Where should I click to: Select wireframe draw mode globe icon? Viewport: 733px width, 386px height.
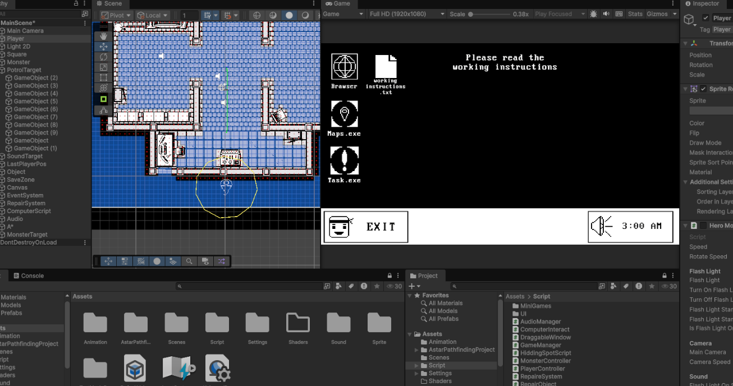(x=257, y=15)
